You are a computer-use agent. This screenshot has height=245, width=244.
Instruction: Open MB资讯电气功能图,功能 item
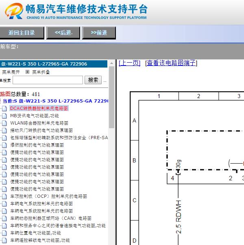[x=35, y=116]
